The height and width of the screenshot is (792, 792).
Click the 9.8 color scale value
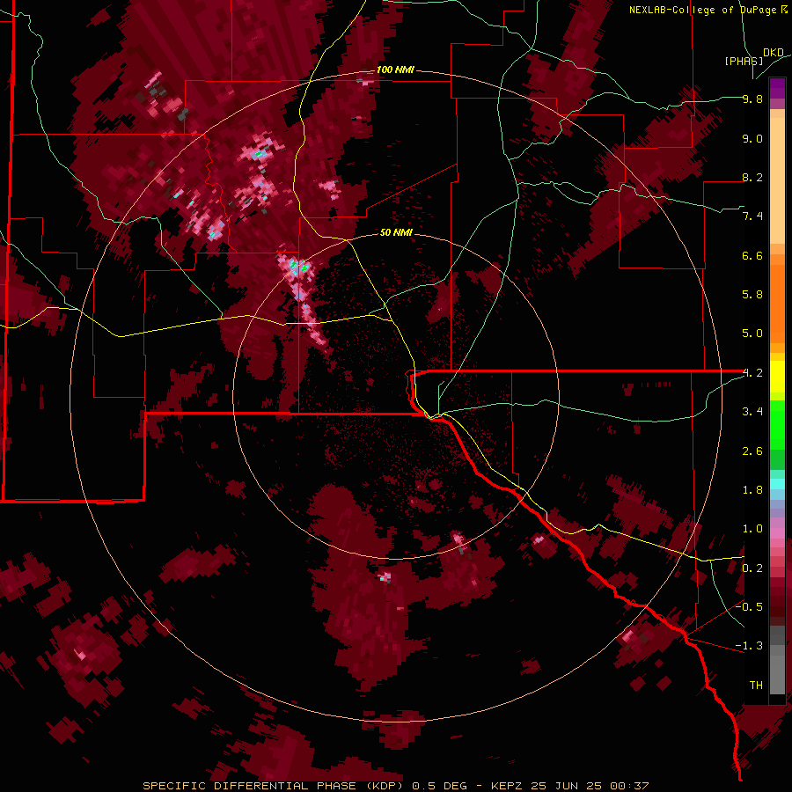pos(752,99)
